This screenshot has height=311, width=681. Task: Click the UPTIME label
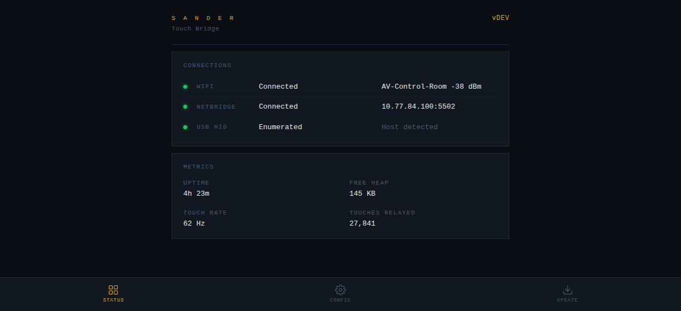(x=196, y=183)
